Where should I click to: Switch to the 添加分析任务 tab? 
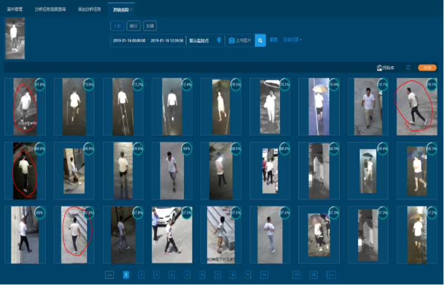[90, 9]
